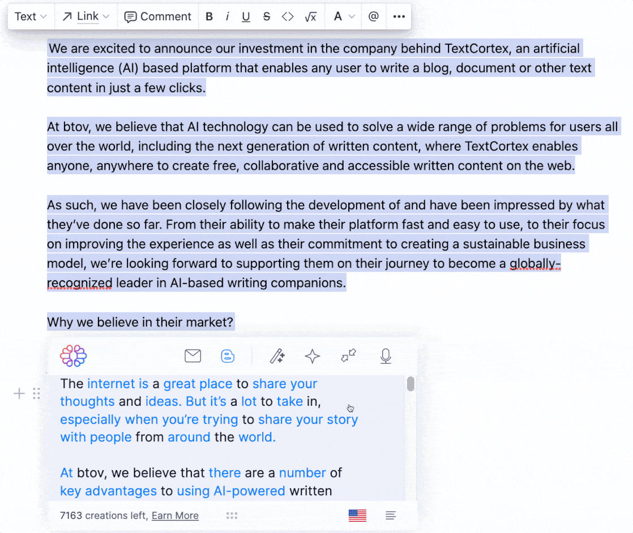Viewport: 633px width, 533px height.
Task: Open the Text block type dropdown
Action: click(31, 16)
